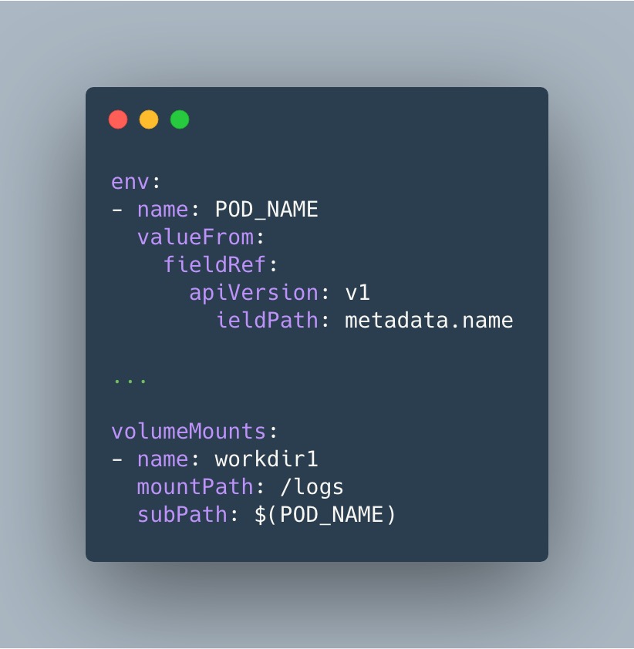The width and height of the screenshot is (634, 649).
Task: Click the name key under volumeMounts
Action: [163, 460]
